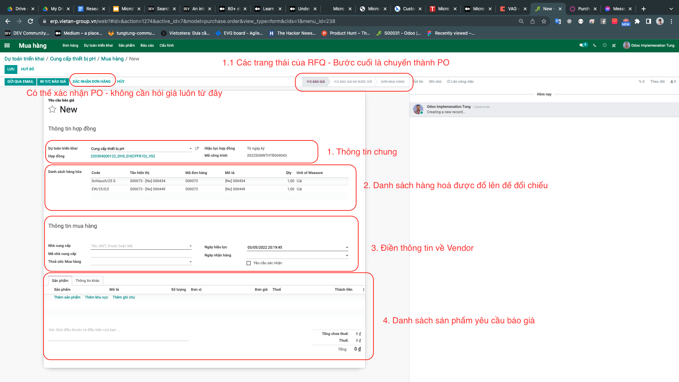
Task: Open the Odoo apps grid menu
Action: (x=7, y=46)
